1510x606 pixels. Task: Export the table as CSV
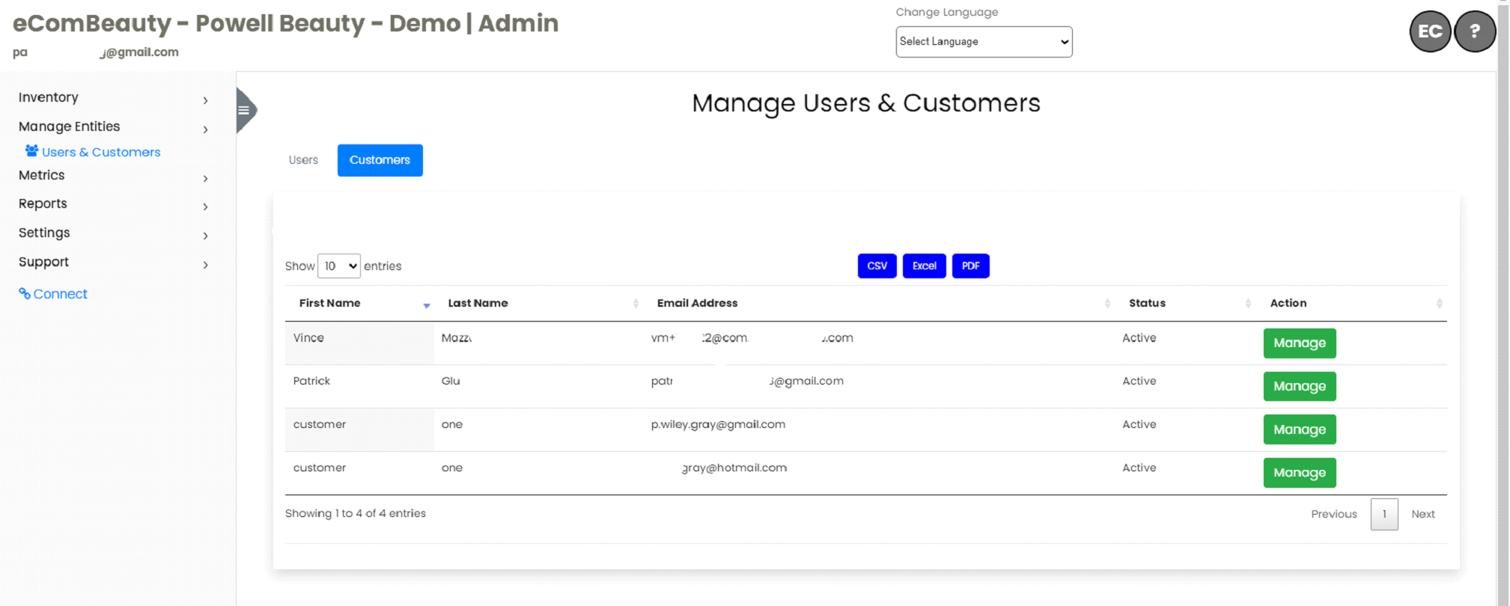click(x=877, y=266)
